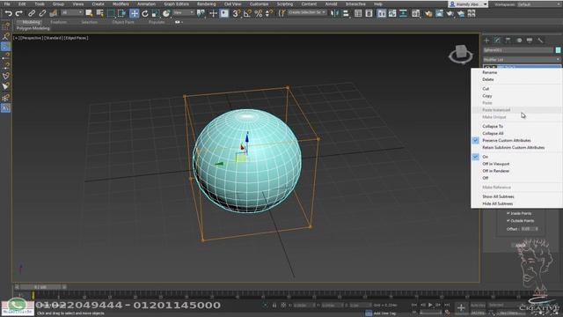Open the Render Setup icon
The height and width of the screenshot is (317, 563).
point(428,14)
